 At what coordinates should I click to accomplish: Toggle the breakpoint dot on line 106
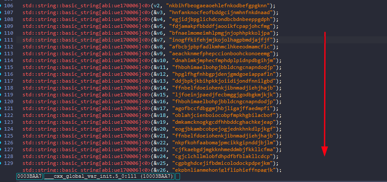(1, 6)
